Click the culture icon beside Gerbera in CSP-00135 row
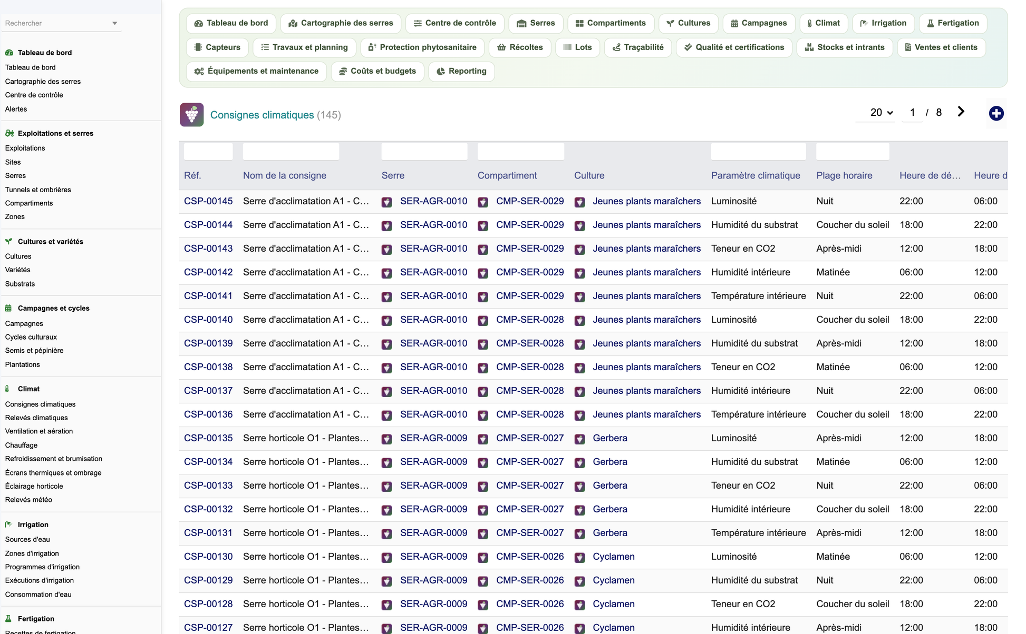Image resolution: width=1026 pixels, height=634 pixels. pos(579,439)
